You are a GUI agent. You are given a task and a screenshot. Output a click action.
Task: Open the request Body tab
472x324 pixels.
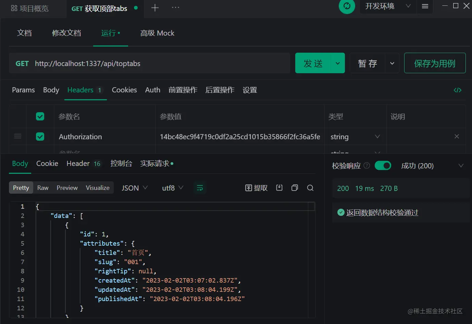51,90
